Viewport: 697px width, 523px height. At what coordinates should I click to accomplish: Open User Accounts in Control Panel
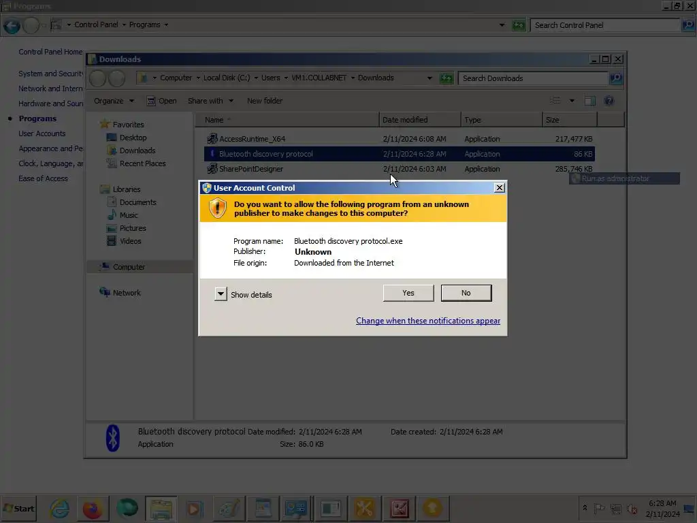(x=42, y=133)
